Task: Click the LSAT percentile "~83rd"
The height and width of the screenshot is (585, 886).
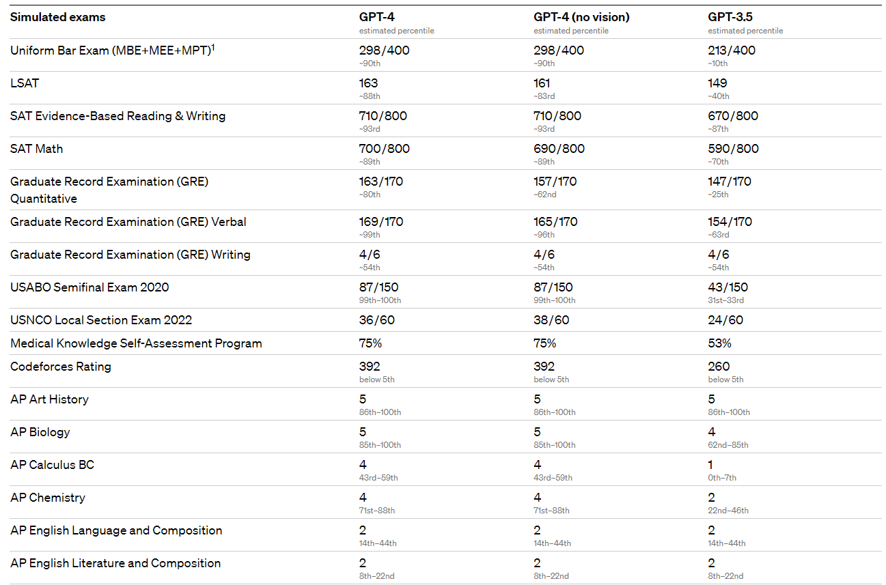Action: point(544,96)
